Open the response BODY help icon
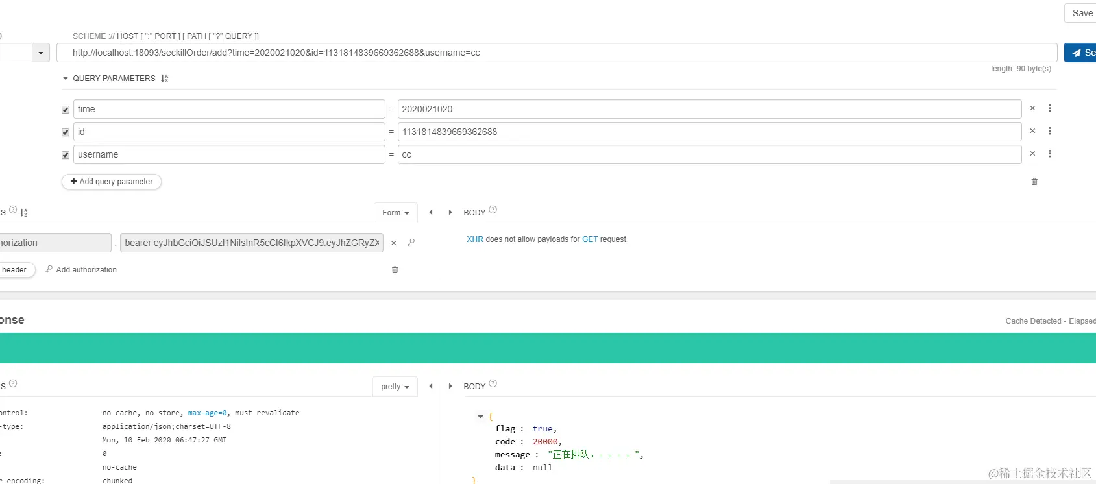 (x=493, y=383)
